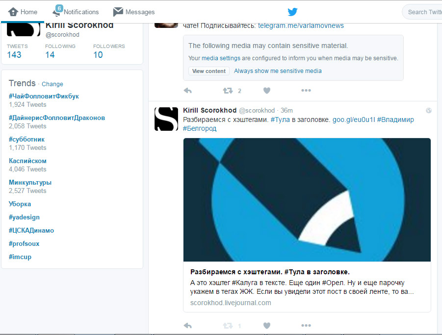442x335 pixels.
Task: Open telegram.me/varlamovnews link
Action: [301, 25]
